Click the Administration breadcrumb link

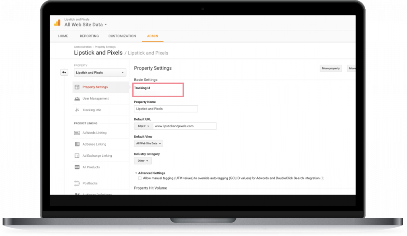pyautogui.click(x=83, y=47)
